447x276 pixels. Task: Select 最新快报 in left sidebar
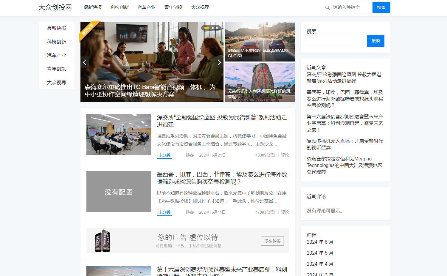[56, 28]
